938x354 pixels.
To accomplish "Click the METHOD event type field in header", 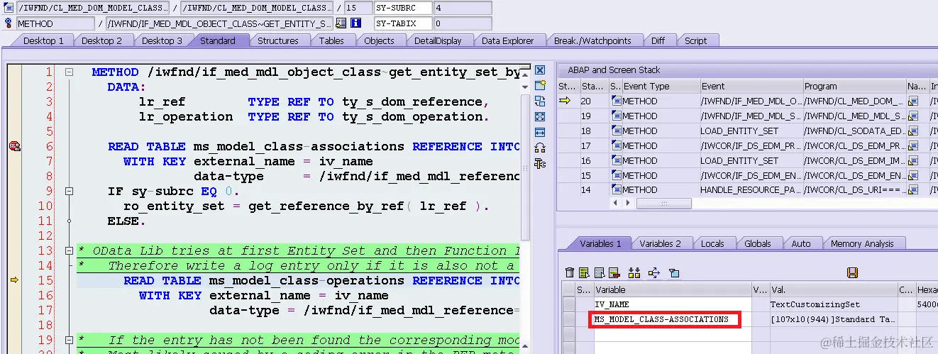I will 55,23.
